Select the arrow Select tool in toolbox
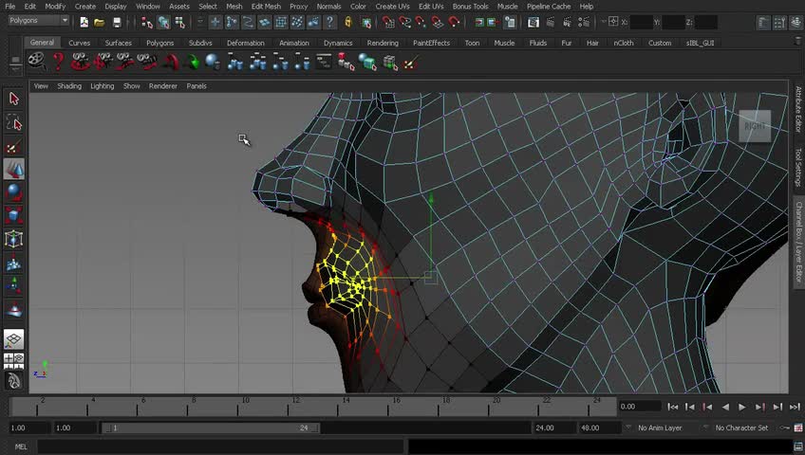 (x=13, y=100)
